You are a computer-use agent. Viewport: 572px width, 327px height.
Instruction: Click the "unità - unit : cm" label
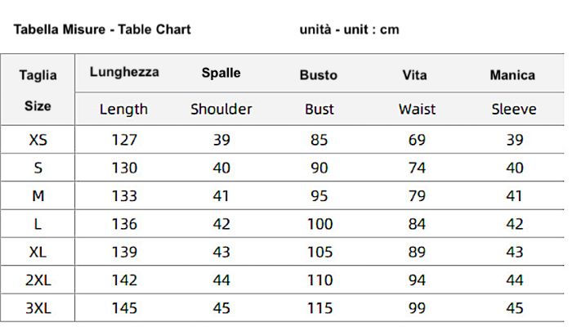349,29
